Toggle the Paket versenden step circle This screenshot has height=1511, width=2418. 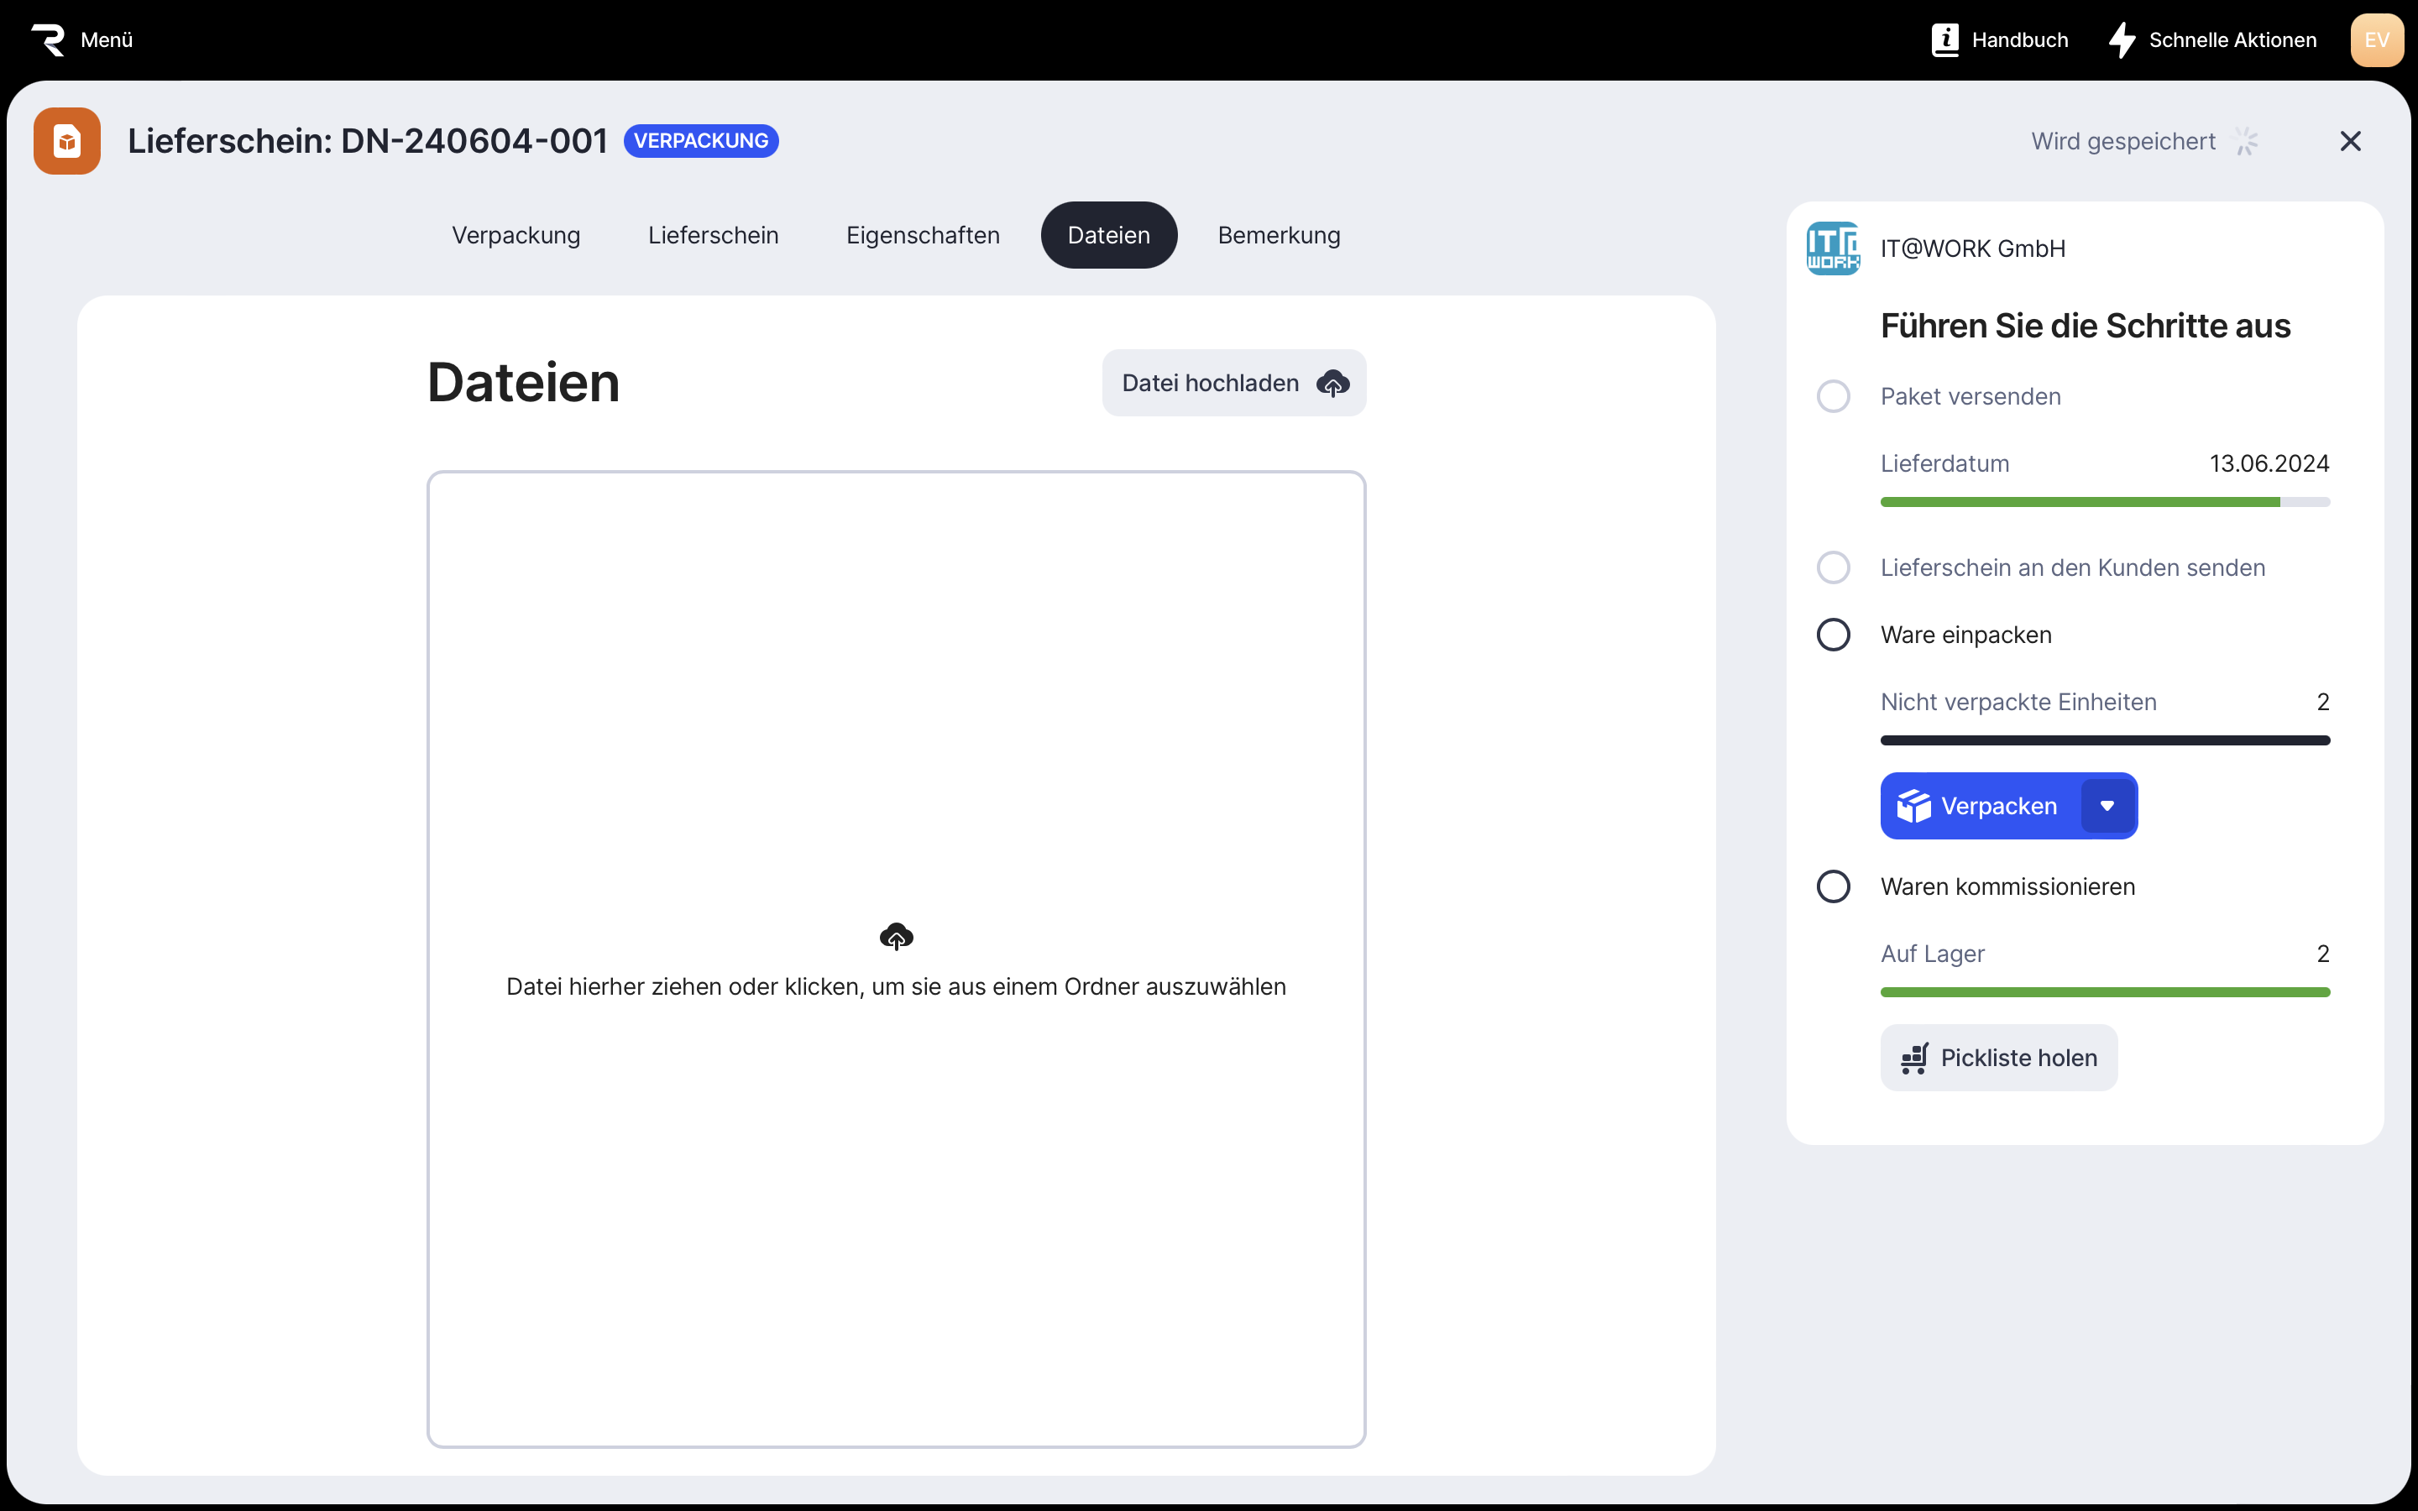tap(1833, 397)
